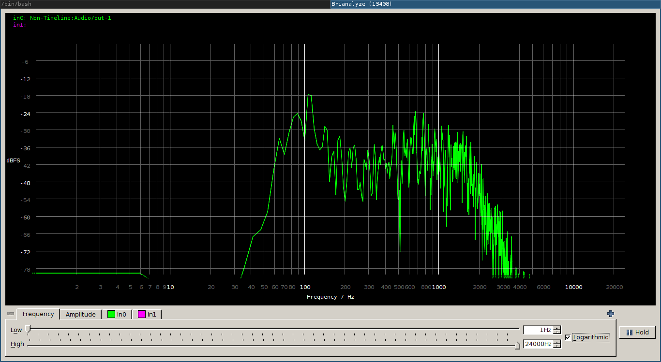
Task: Click the High frequency 24000Hz input field
Action: pyautogui.click(x=538, y=344)
